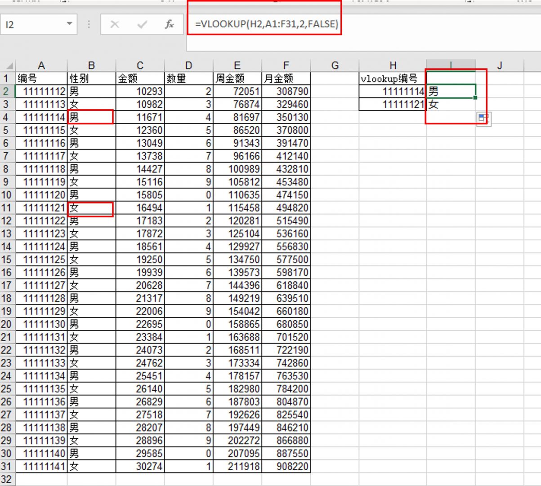Select cell I2 showing 男
Image resolution: width=541 pixels, height=486 pixels.
pos(450,91)
